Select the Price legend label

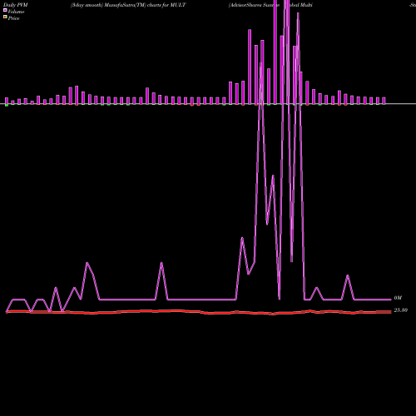(13, 18)
